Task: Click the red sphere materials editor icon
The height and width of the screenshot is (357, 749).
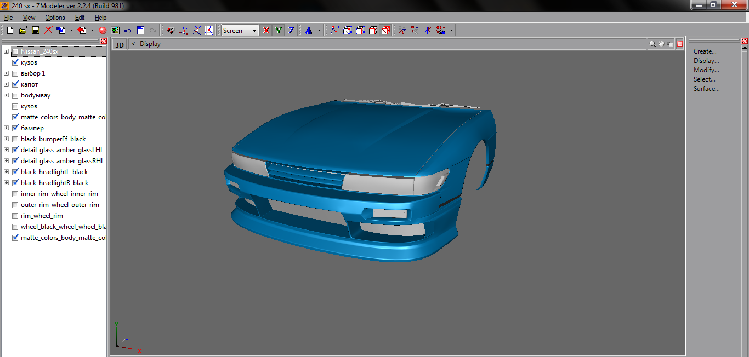Action: tap(102, 31)
